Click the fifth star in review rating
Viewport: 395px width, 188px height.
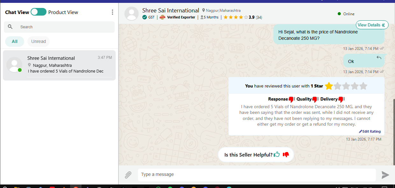click(x=363, y=86)
